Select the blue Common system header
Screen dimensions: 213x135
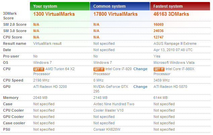click(120, 6)
